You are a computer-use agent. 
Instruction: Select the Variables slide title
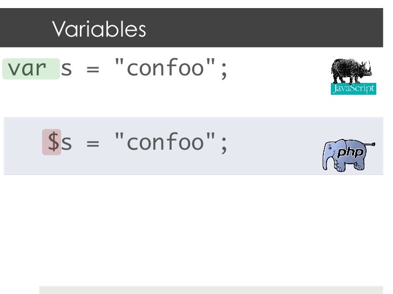click(x=99, y=29)
